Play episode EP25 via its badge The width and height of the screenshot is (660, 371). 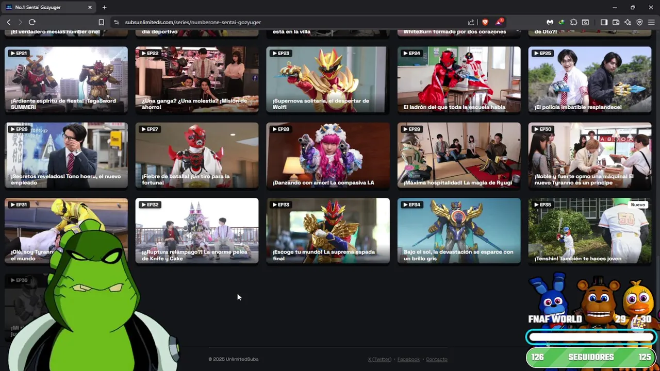coord(542,53)
